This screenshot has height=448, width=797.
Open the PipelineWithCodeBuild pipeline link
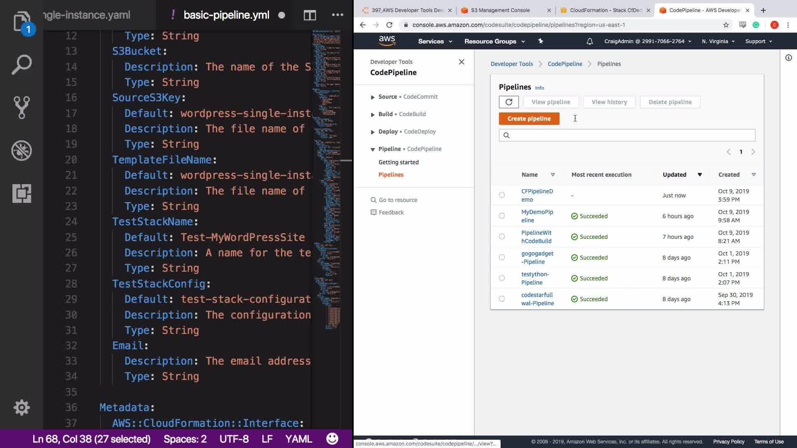(x=536, y=237)
